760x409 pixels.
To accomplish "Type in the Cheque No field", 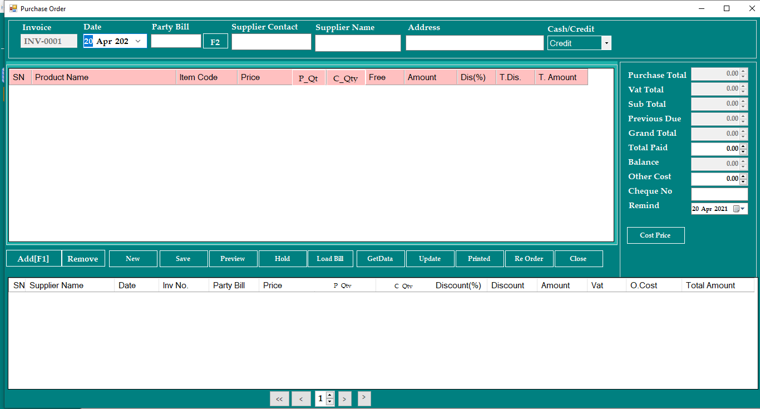I will (719, 194).
